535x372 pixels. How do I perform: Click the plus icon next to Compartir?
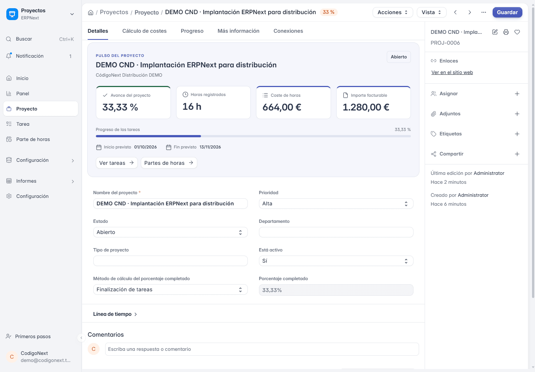pos(517,154)
